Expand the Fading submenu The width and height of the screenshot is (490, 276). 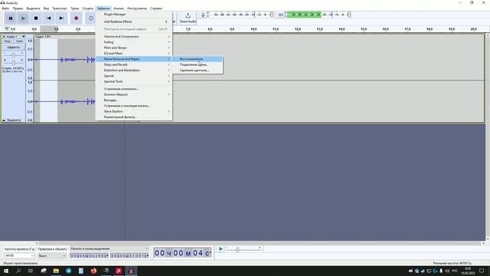coord(134,42)
